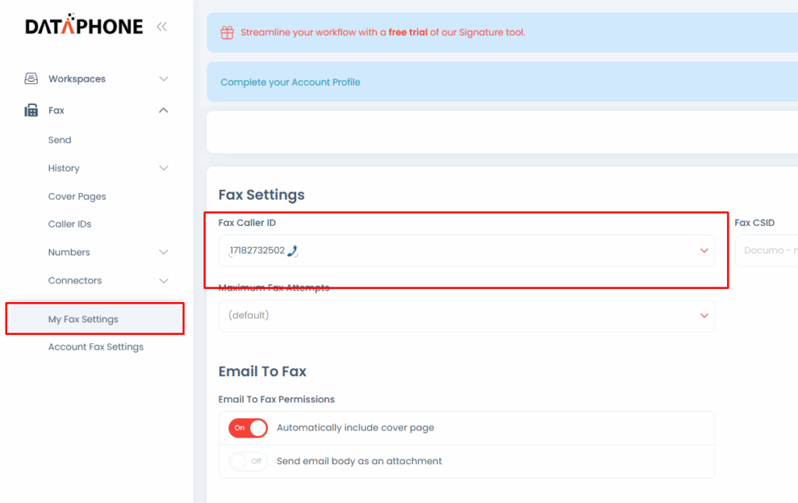Go to Cover Pages

77,196
